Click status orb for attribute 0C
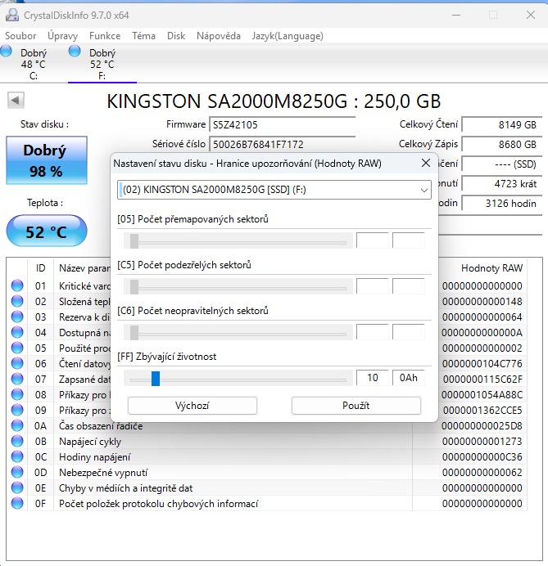Viewport: 548px width, 566px height. click(x=17, y=456)
